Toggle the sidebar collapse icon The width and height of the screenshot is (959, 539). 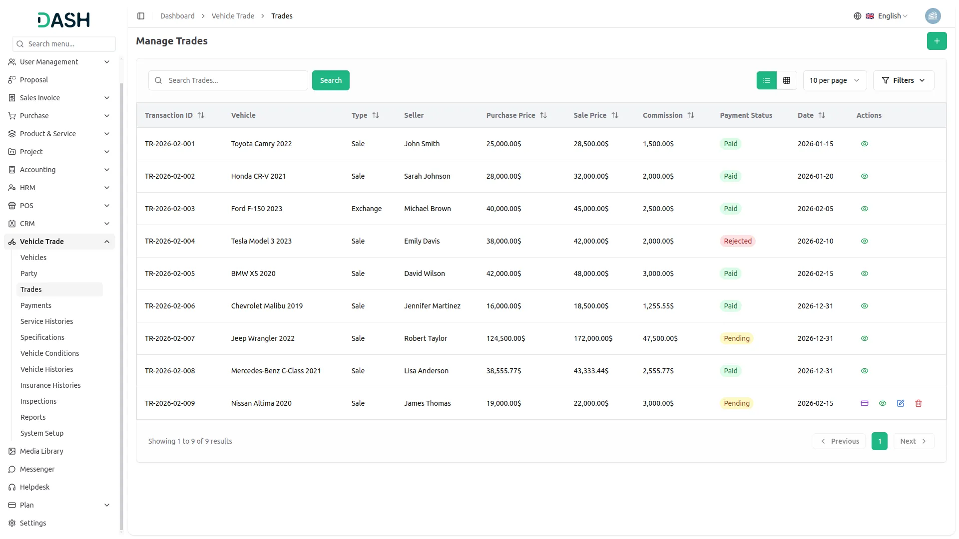(x=141, y=16)
